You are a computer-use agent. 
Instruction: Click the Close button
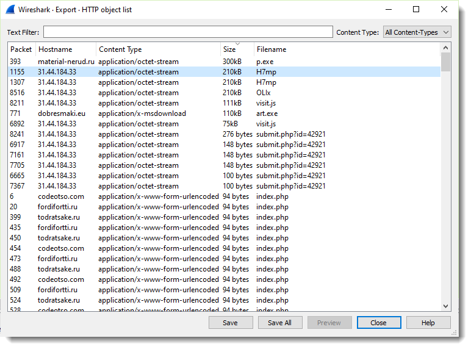pos(379,323)
